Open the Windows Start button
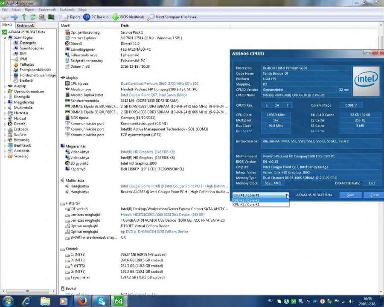384x307 pixels. pyautogui.click(x=8, y=301)
